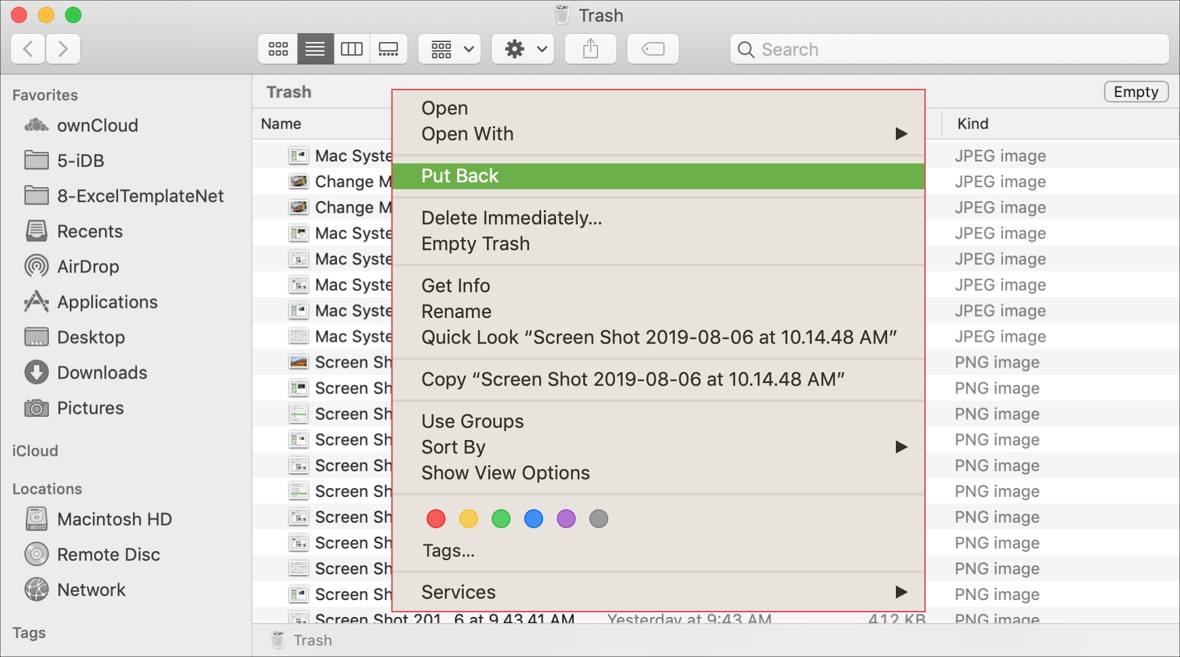Select Put Back from the context menu
The width and height of the screenshot is (1180, 657).
(459, 176)
